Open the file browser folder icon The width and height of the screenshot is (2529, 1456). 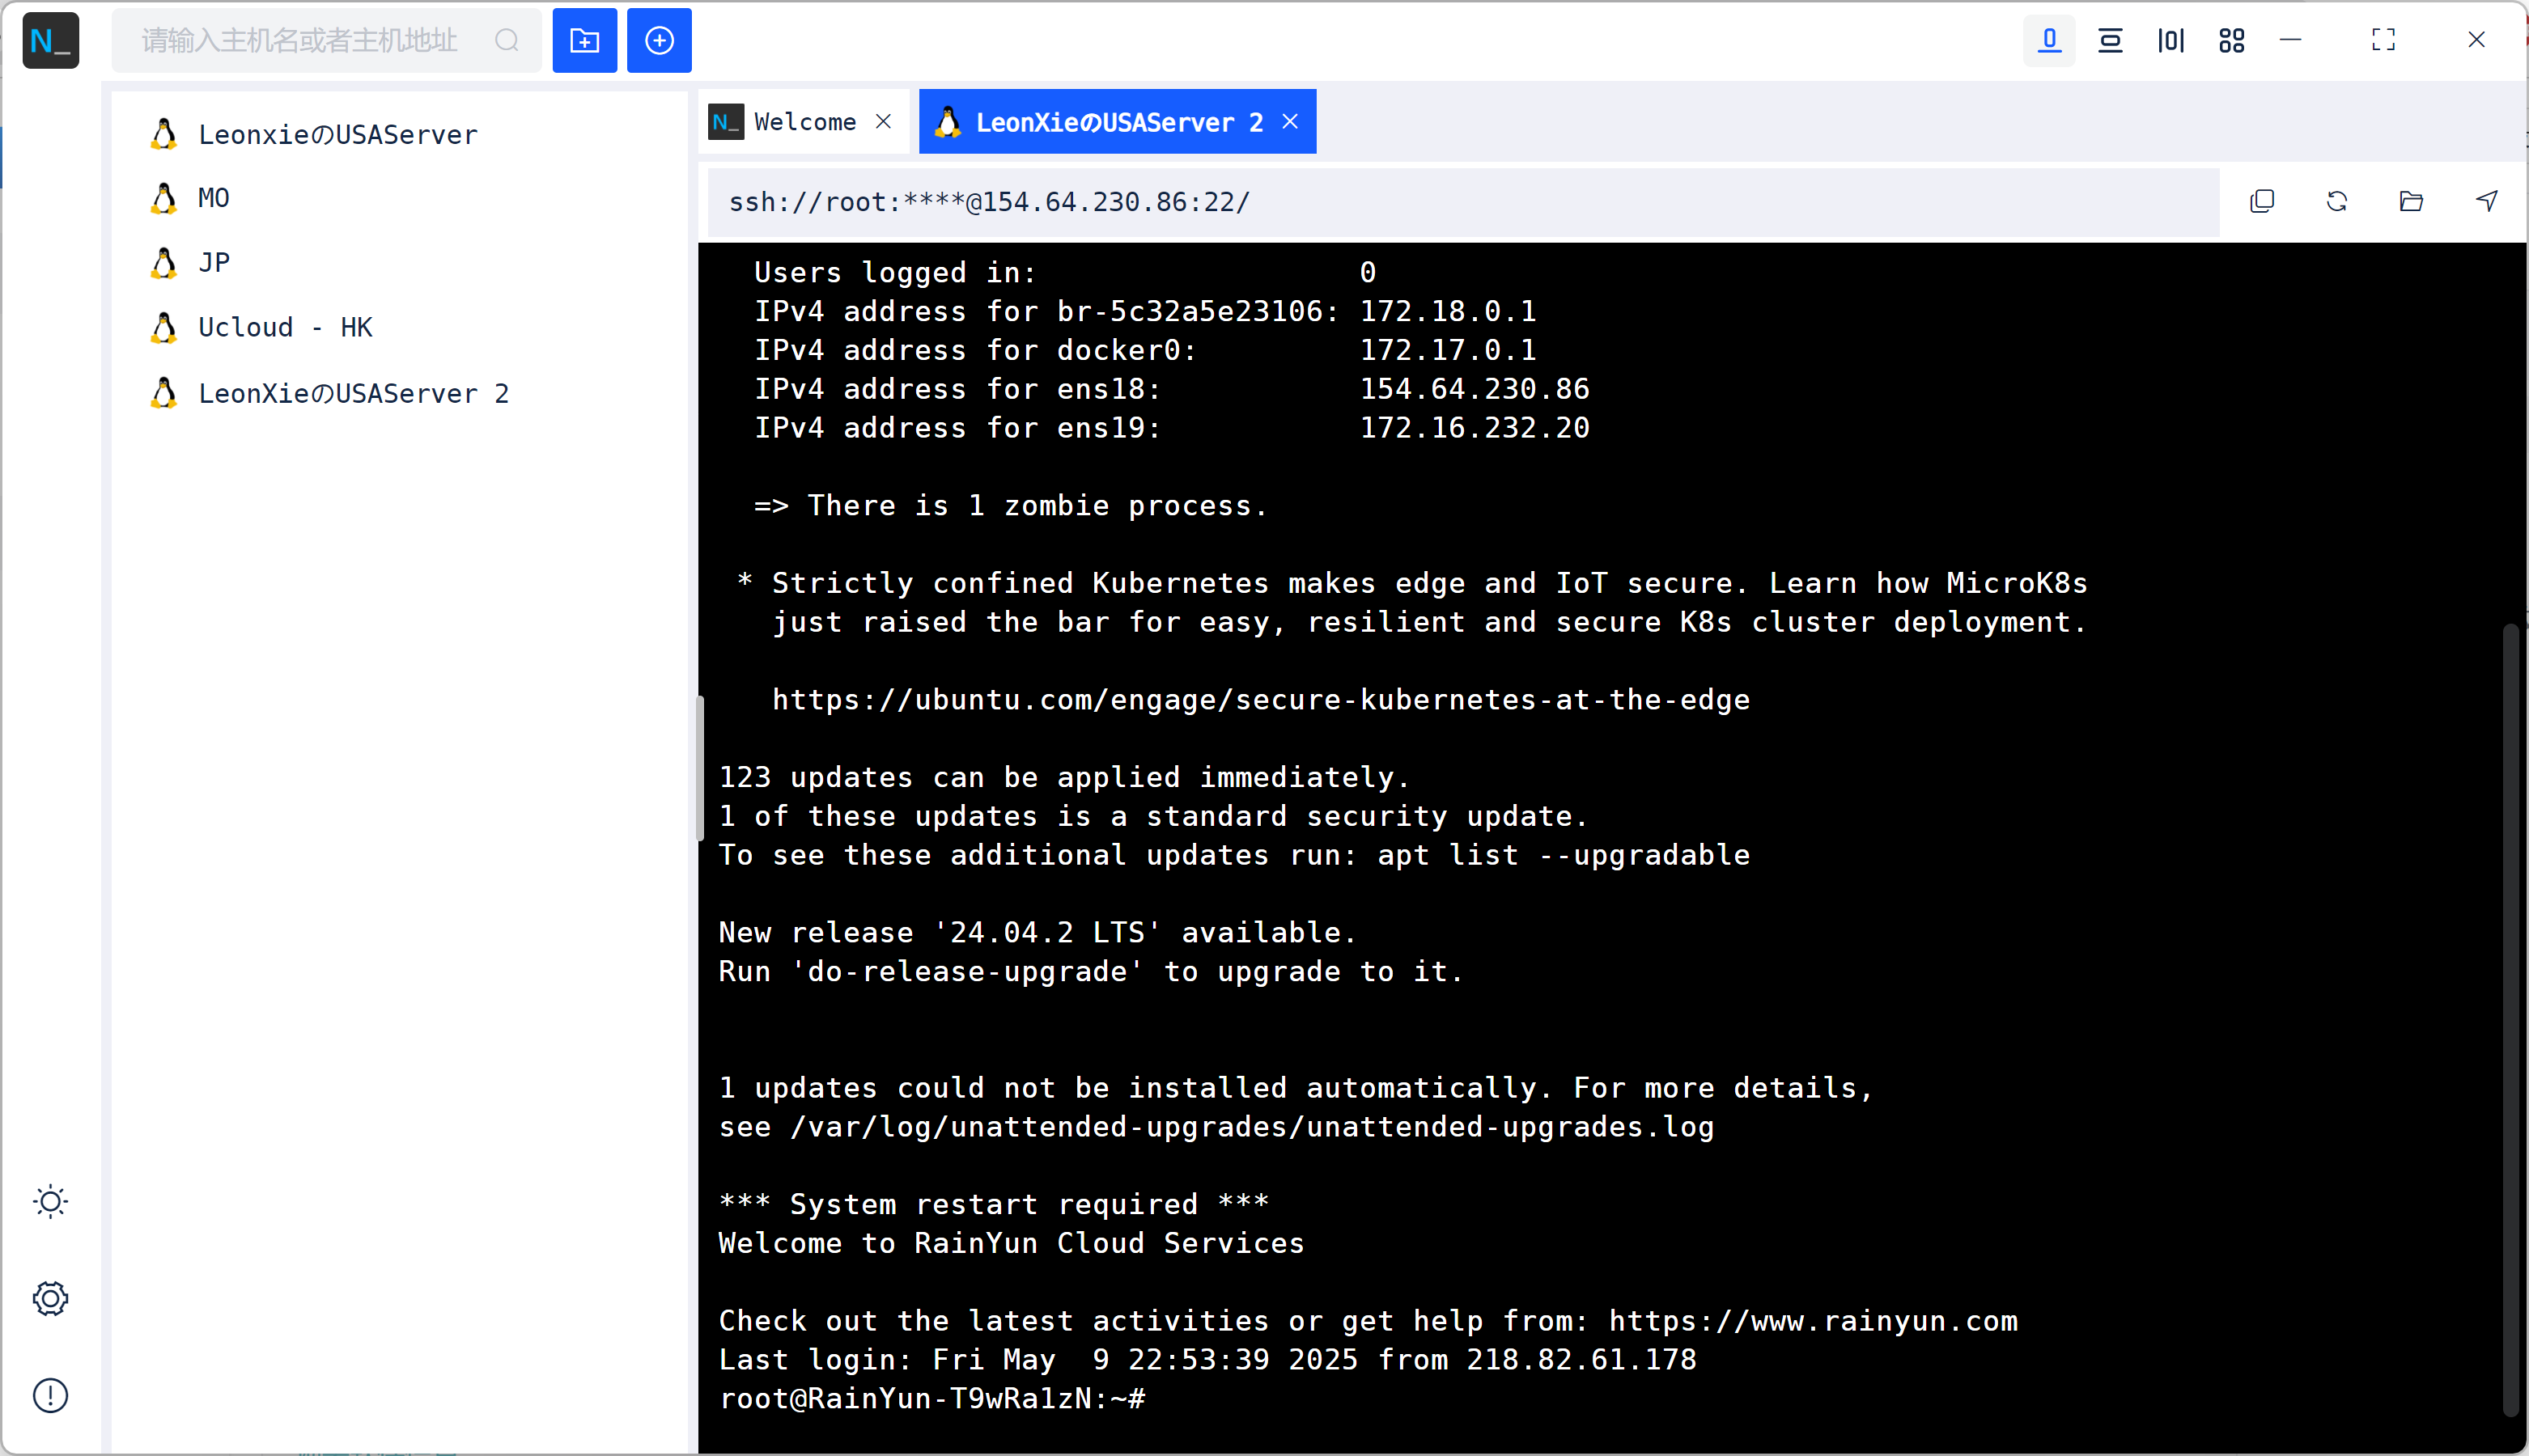tap(2411, 202)
